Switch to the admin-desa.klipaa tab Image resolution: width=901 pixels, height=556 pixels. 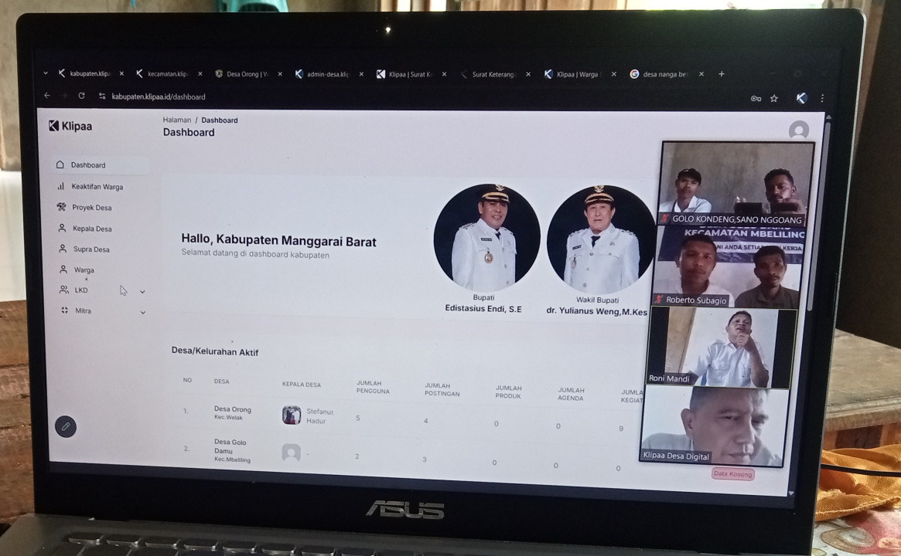tap(328, 74)
